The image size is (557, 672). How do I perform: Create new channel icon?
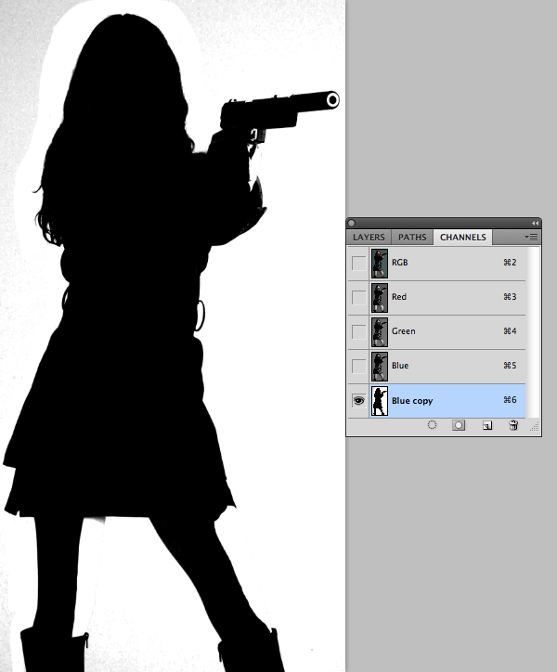487,425
